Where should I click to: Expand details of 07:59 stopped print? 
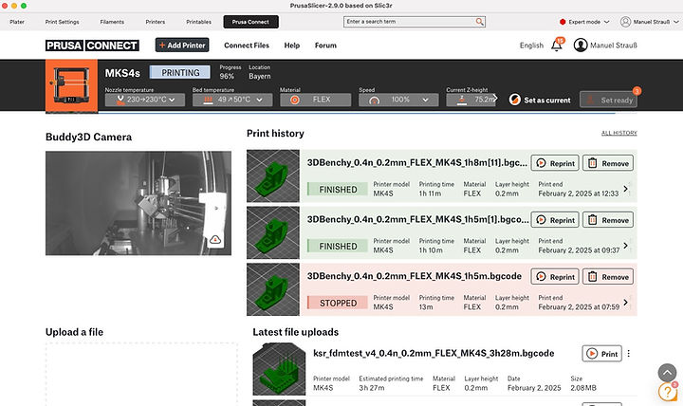pyautogui.click(x=626, y=302)
